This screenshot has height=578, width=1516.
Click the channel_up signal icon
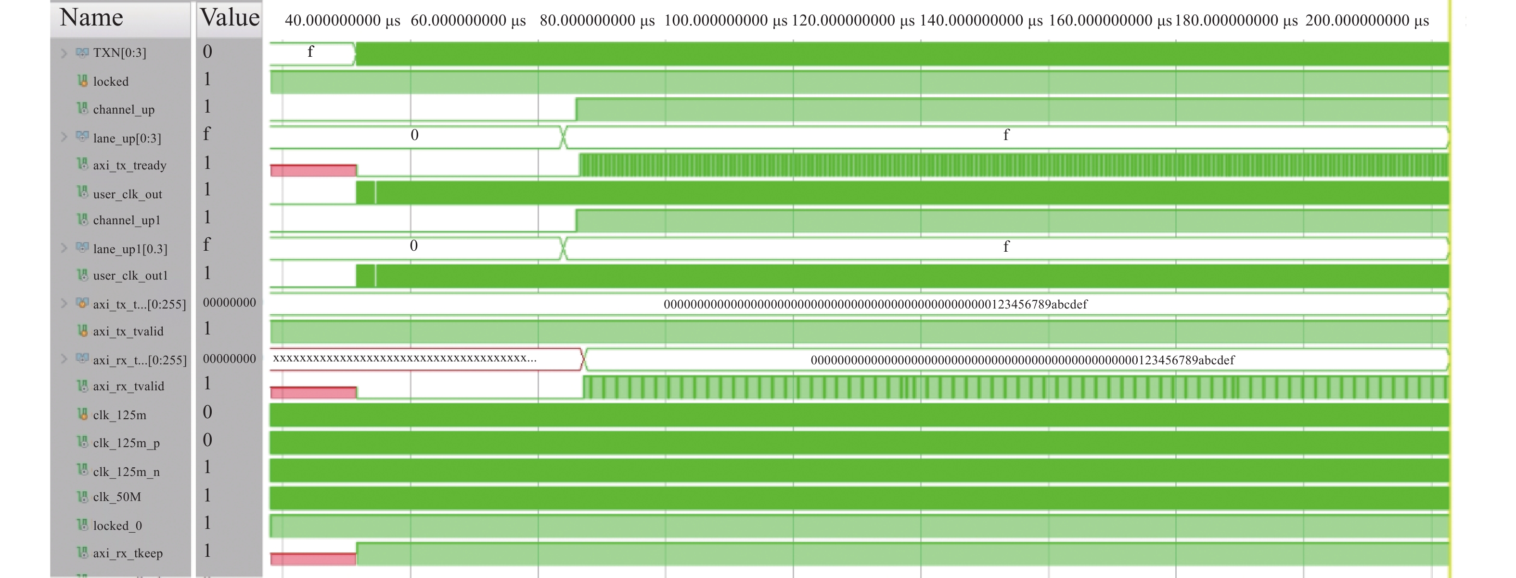click(82, 108)
